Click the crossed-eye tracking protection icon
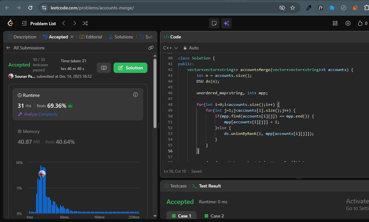 click(x=282, y=8)
